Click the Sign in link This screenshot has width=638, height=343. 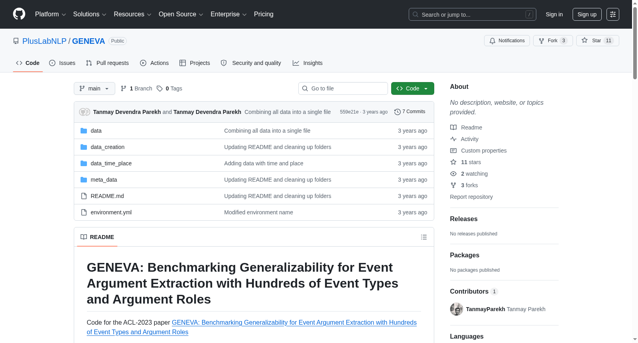(554, 14)
